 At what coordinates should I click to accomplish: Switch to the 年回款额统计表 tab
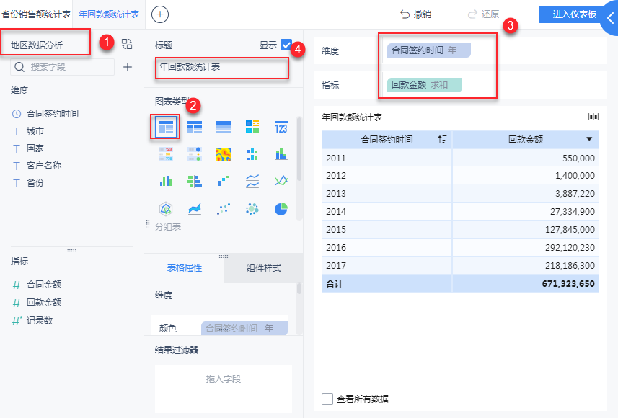(109, 14)
